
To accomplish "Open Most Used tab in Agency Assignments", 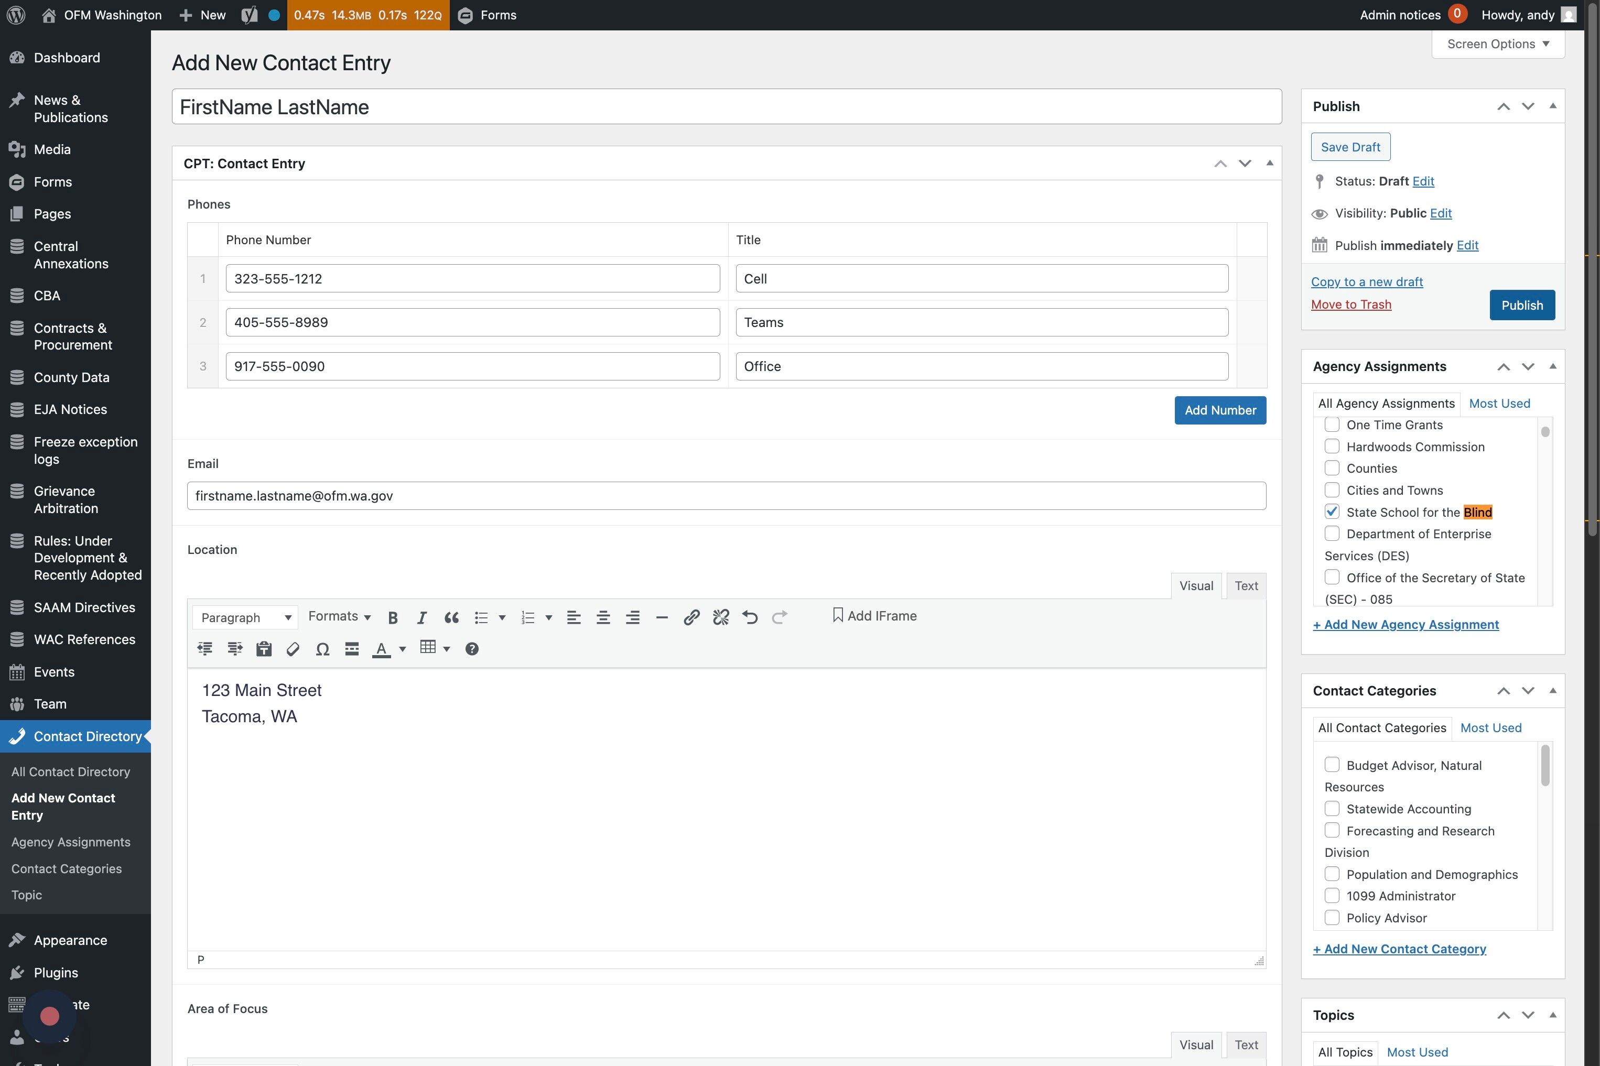I will pyautogui.click(x=1499, y=404).
